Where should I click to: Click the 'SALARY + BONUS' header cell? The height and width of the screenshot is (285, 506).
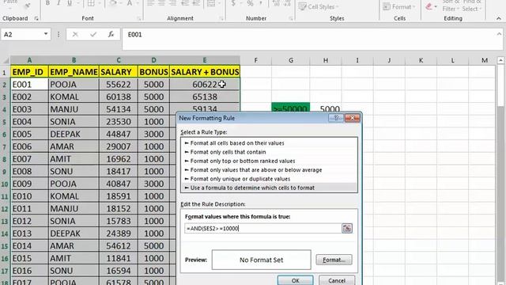click(205, 72)
